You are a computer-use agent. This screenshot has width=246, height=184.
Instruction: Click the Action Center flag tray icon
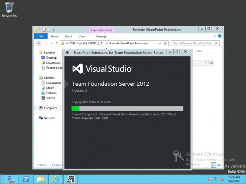(x=210, y=179)
